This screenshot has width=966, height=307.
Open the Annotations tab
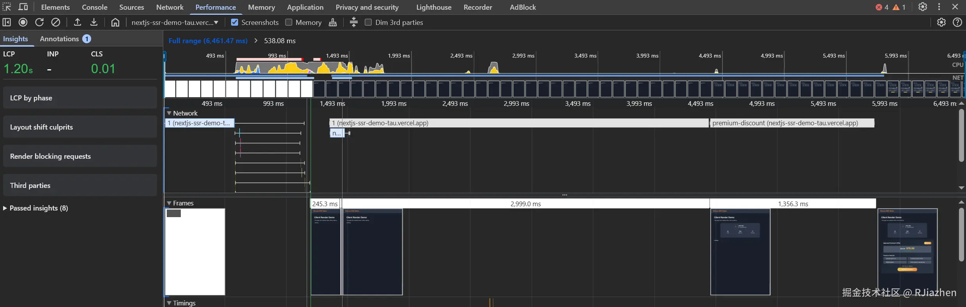[x=59, y=39]
